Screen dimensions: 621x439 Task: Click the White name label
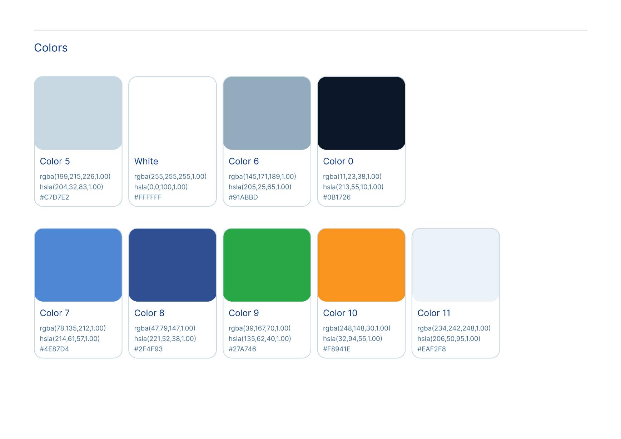146,161
